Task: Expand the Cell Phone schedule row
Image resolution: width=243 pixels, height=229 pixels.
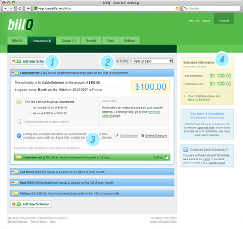Action: tap(92, 172)
